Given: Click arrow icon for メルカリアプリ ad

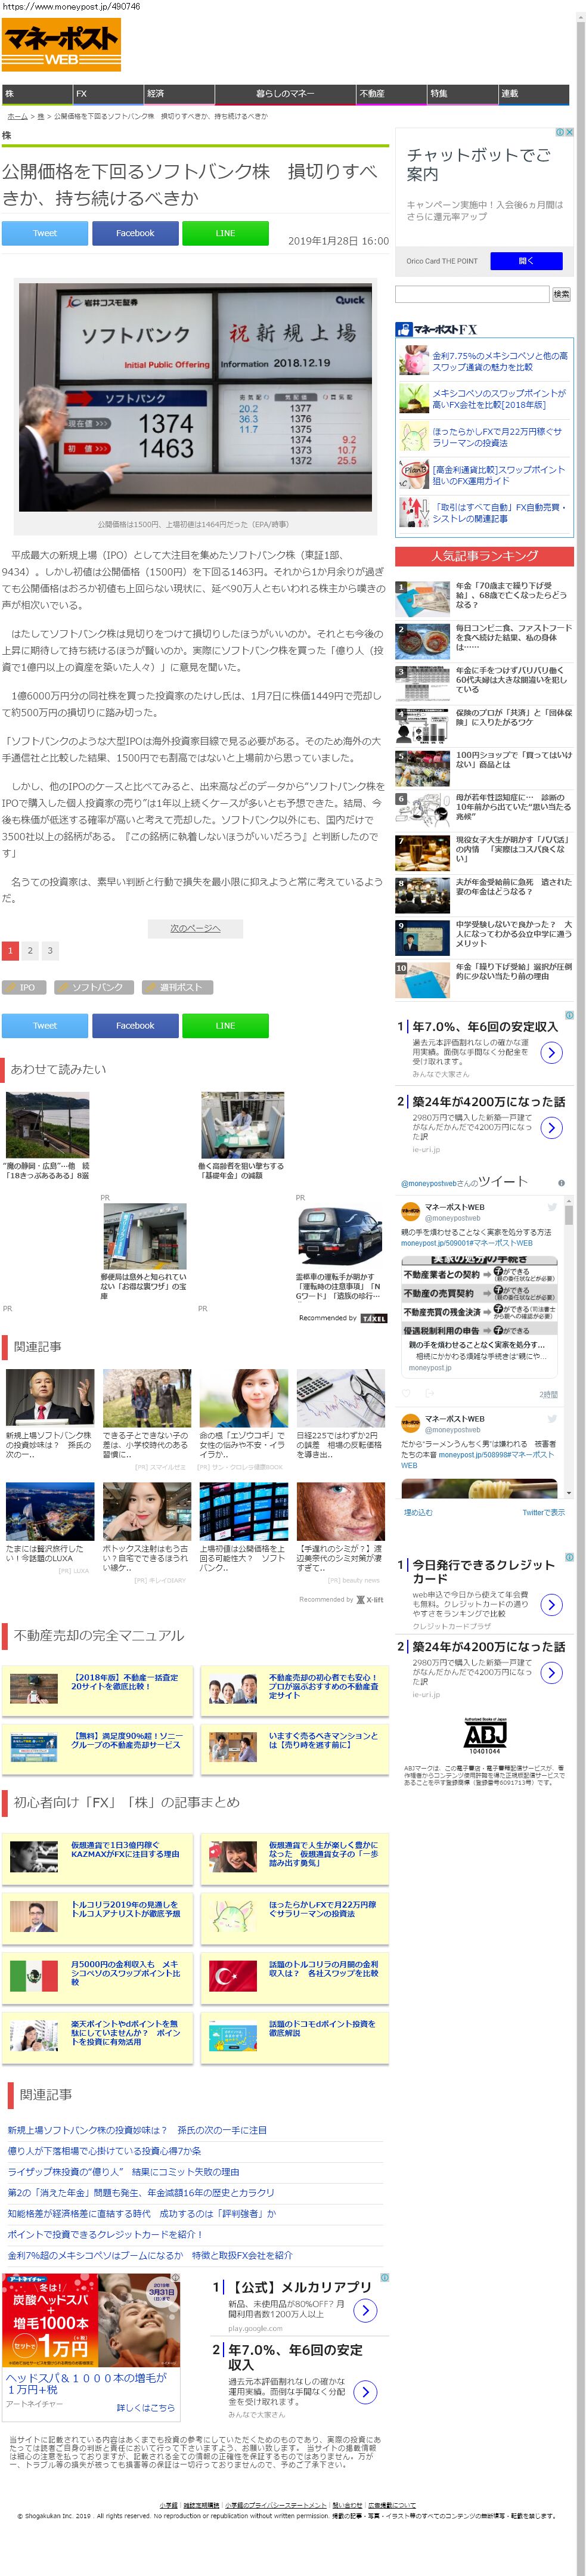Looking at the screenshot, I should (x=365, y=2310).
